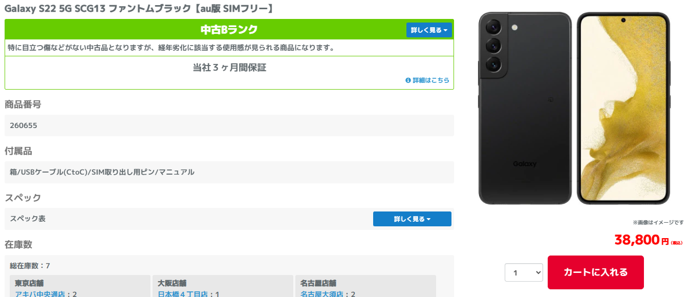Click the スペック表 row label
The width and height of the screenshot is (690, 297).
click(x=28, y=219)
